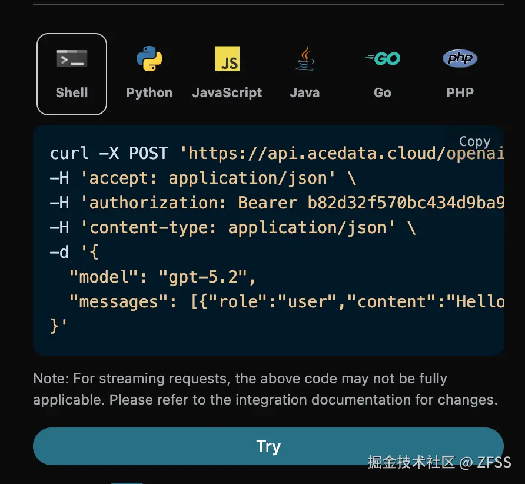Click the streaming requests note text
525x484 pixels.
click(265, 389)
